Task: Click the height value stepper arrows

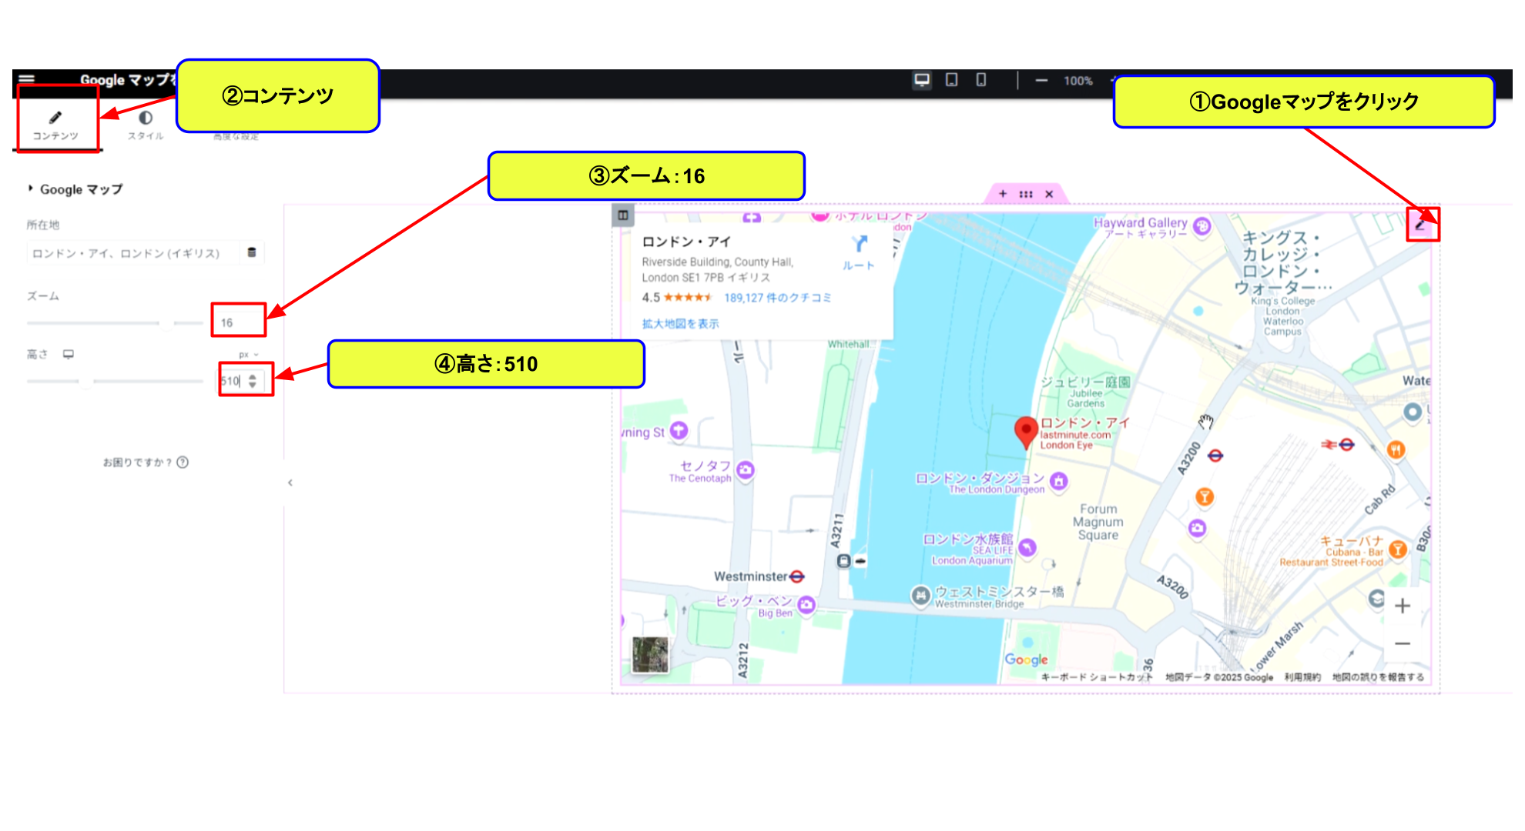Action: (x=253, y=381)
